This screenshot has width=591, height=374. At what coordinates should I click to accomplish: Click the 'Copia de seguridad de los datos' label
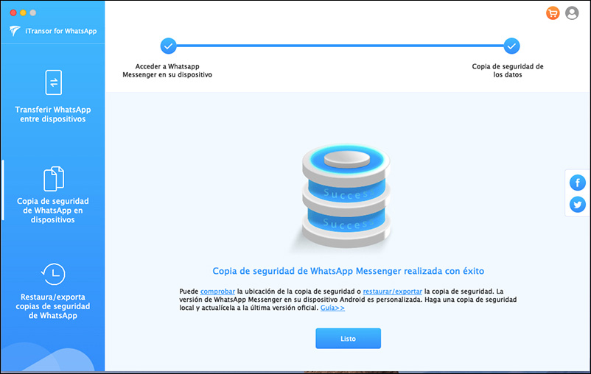(508, 71)
